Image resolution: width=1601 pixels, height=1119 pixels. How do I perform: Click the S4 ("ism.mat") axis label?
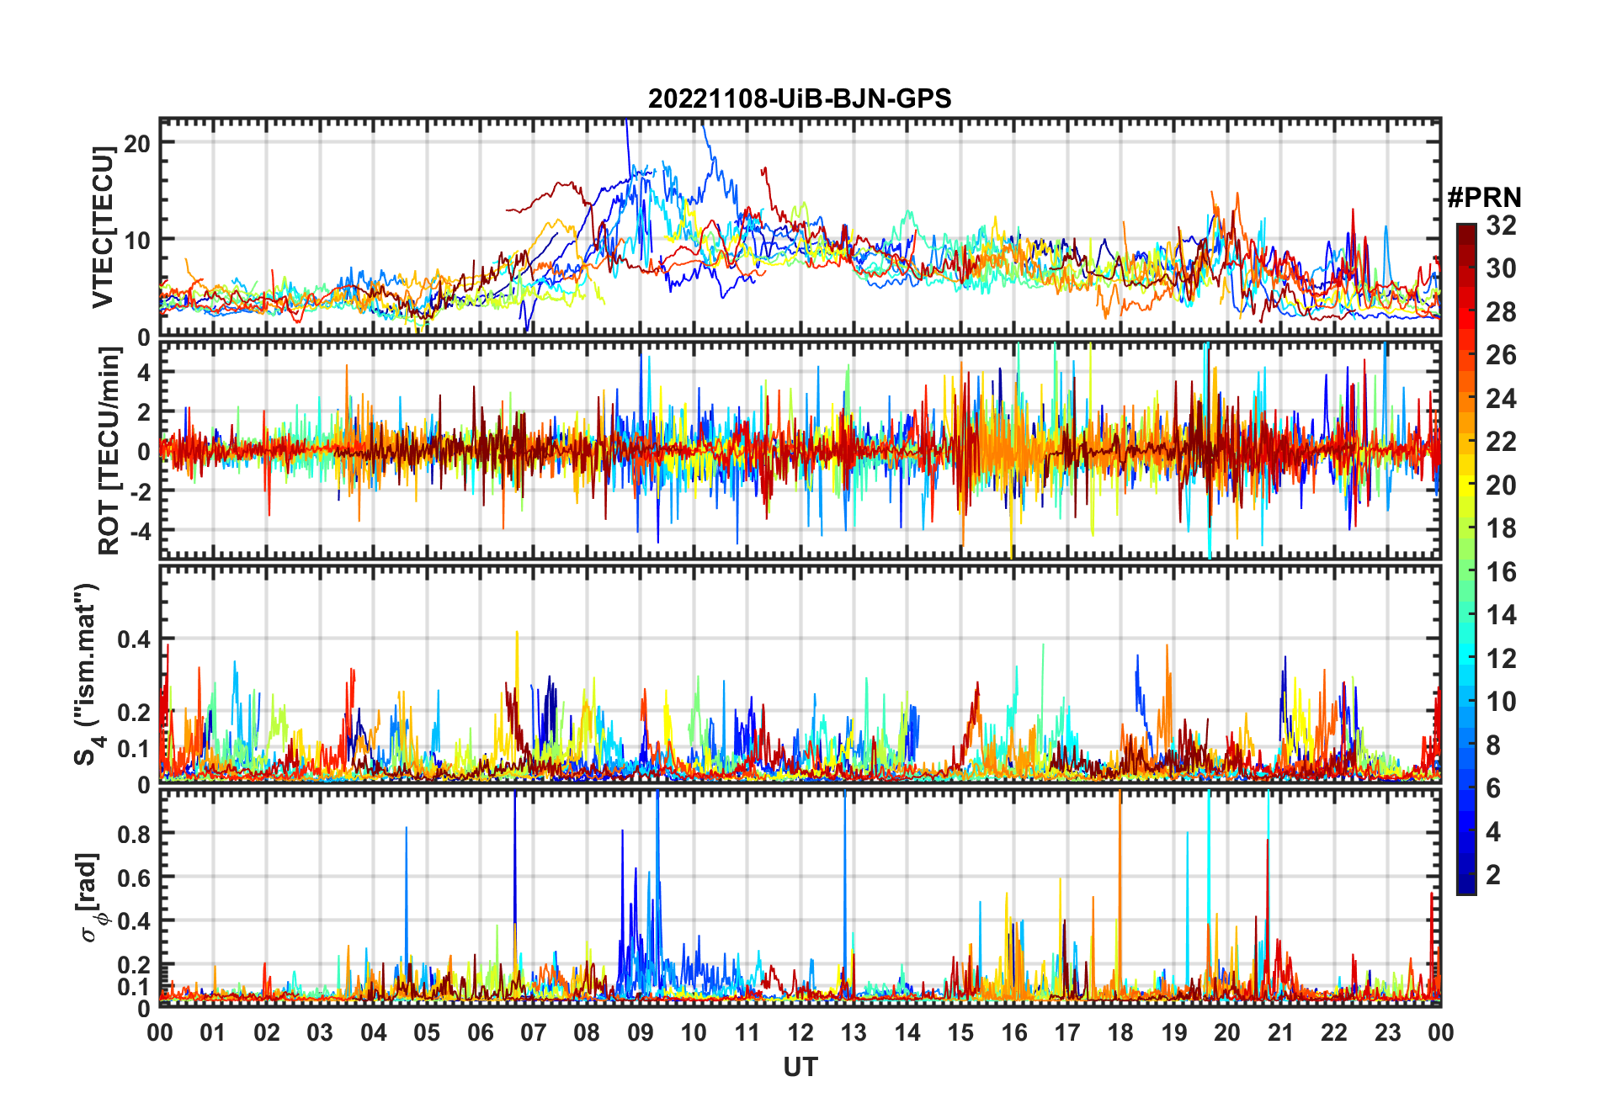pyautogui.click(x=88, y=673)
